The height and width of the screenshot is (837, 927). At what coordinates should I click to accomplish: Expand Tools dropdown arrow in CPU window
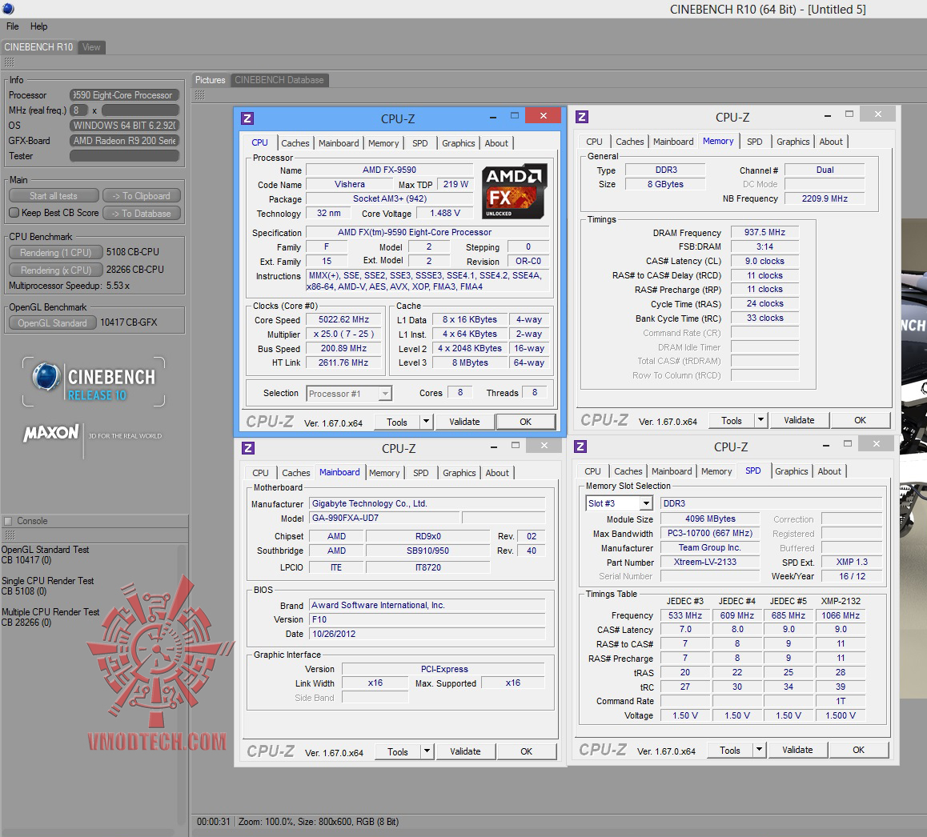click(426, 422)
